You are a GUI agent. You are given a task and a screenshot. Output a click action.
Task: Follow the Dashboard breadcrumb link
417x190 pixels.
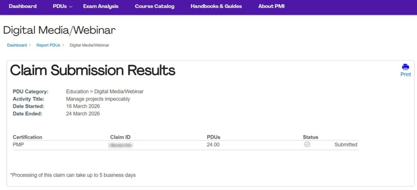[17, 45]
